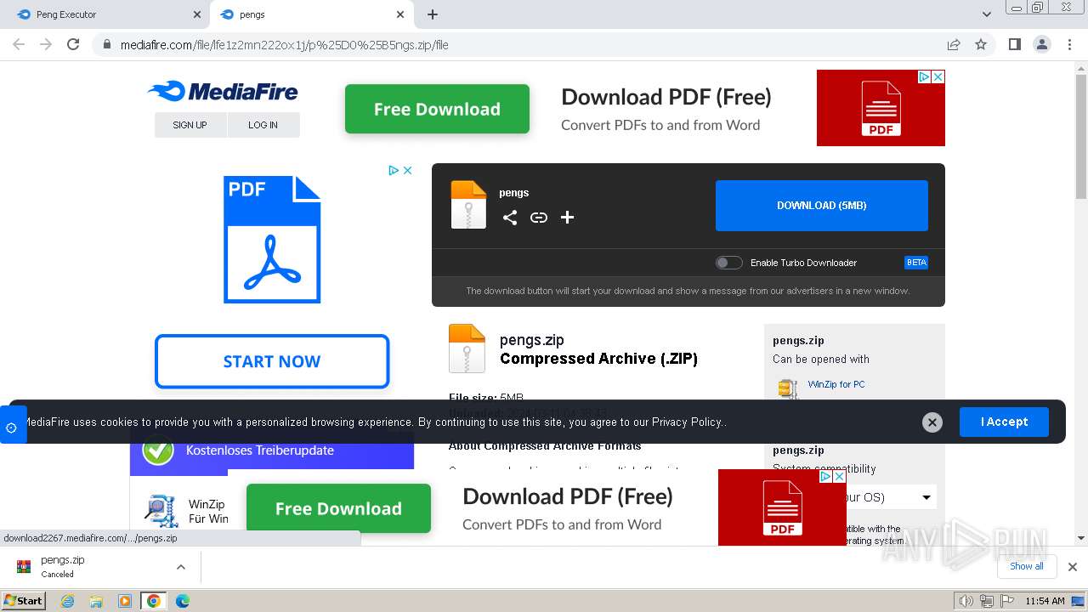The width and height of the screenshot is (1088, 612).
Task: View site information via padlock icon
Action: tap(107, 44)
